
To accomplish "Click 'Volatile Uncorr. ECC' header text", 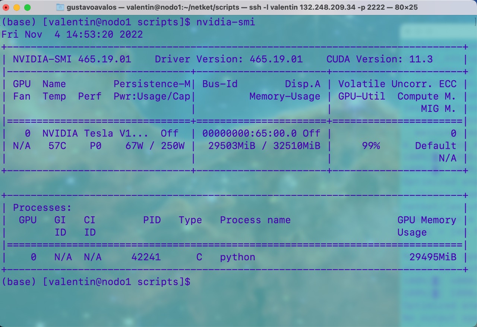I will 397,84.
